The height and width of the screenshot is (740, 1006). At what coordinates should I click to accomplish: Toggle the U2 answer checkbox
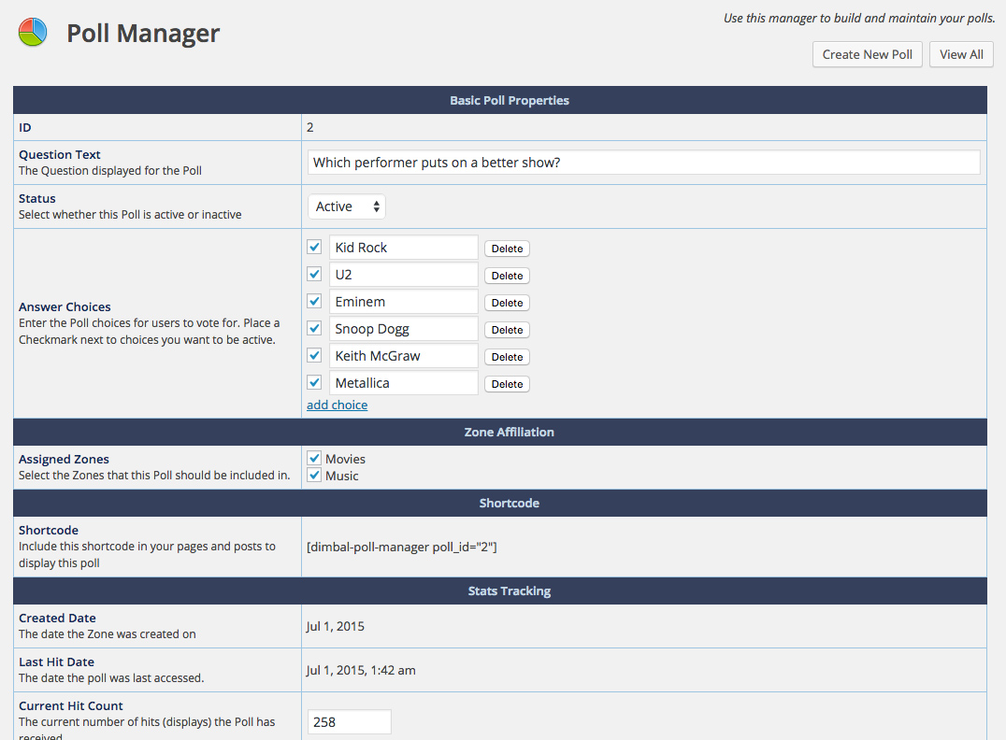(x=314, y=274)
